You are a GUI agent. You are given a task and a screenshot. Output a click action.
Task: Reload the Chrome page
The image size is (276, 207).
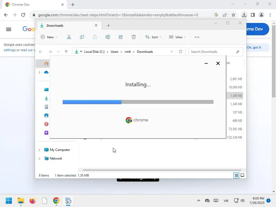tap(23, 15)
